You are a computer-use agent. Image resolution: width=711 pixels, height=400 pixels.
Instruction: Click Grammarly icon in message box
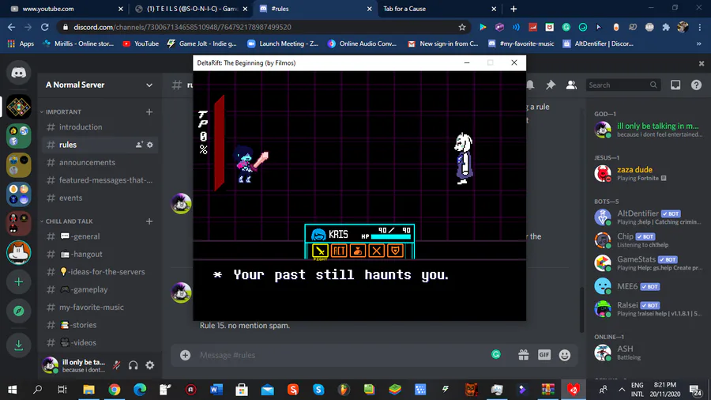pos(496,355)
